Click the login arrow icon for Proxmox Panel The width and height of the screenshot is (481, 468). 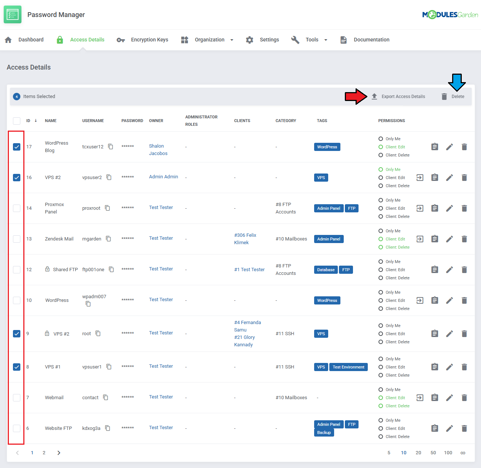click(420, 208)
